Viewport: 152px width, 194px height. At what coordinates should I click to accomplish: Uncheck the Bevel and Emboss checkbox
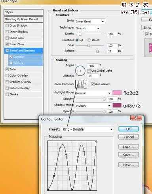(x=7, y=50)
